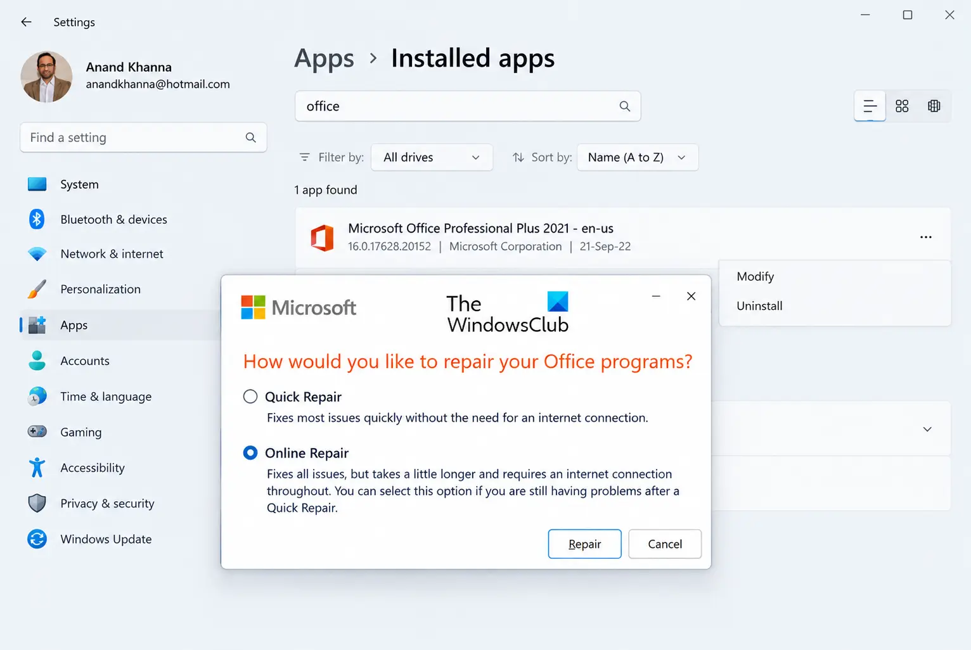Image resolution: width=971 pixels, height=650 pixels.
Task: Maximize the Settings window
Action: click(908, 15)
